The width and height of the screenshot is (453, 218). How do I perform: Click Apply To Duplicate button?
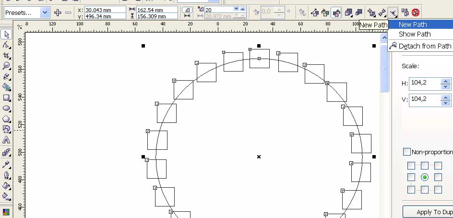428,212
